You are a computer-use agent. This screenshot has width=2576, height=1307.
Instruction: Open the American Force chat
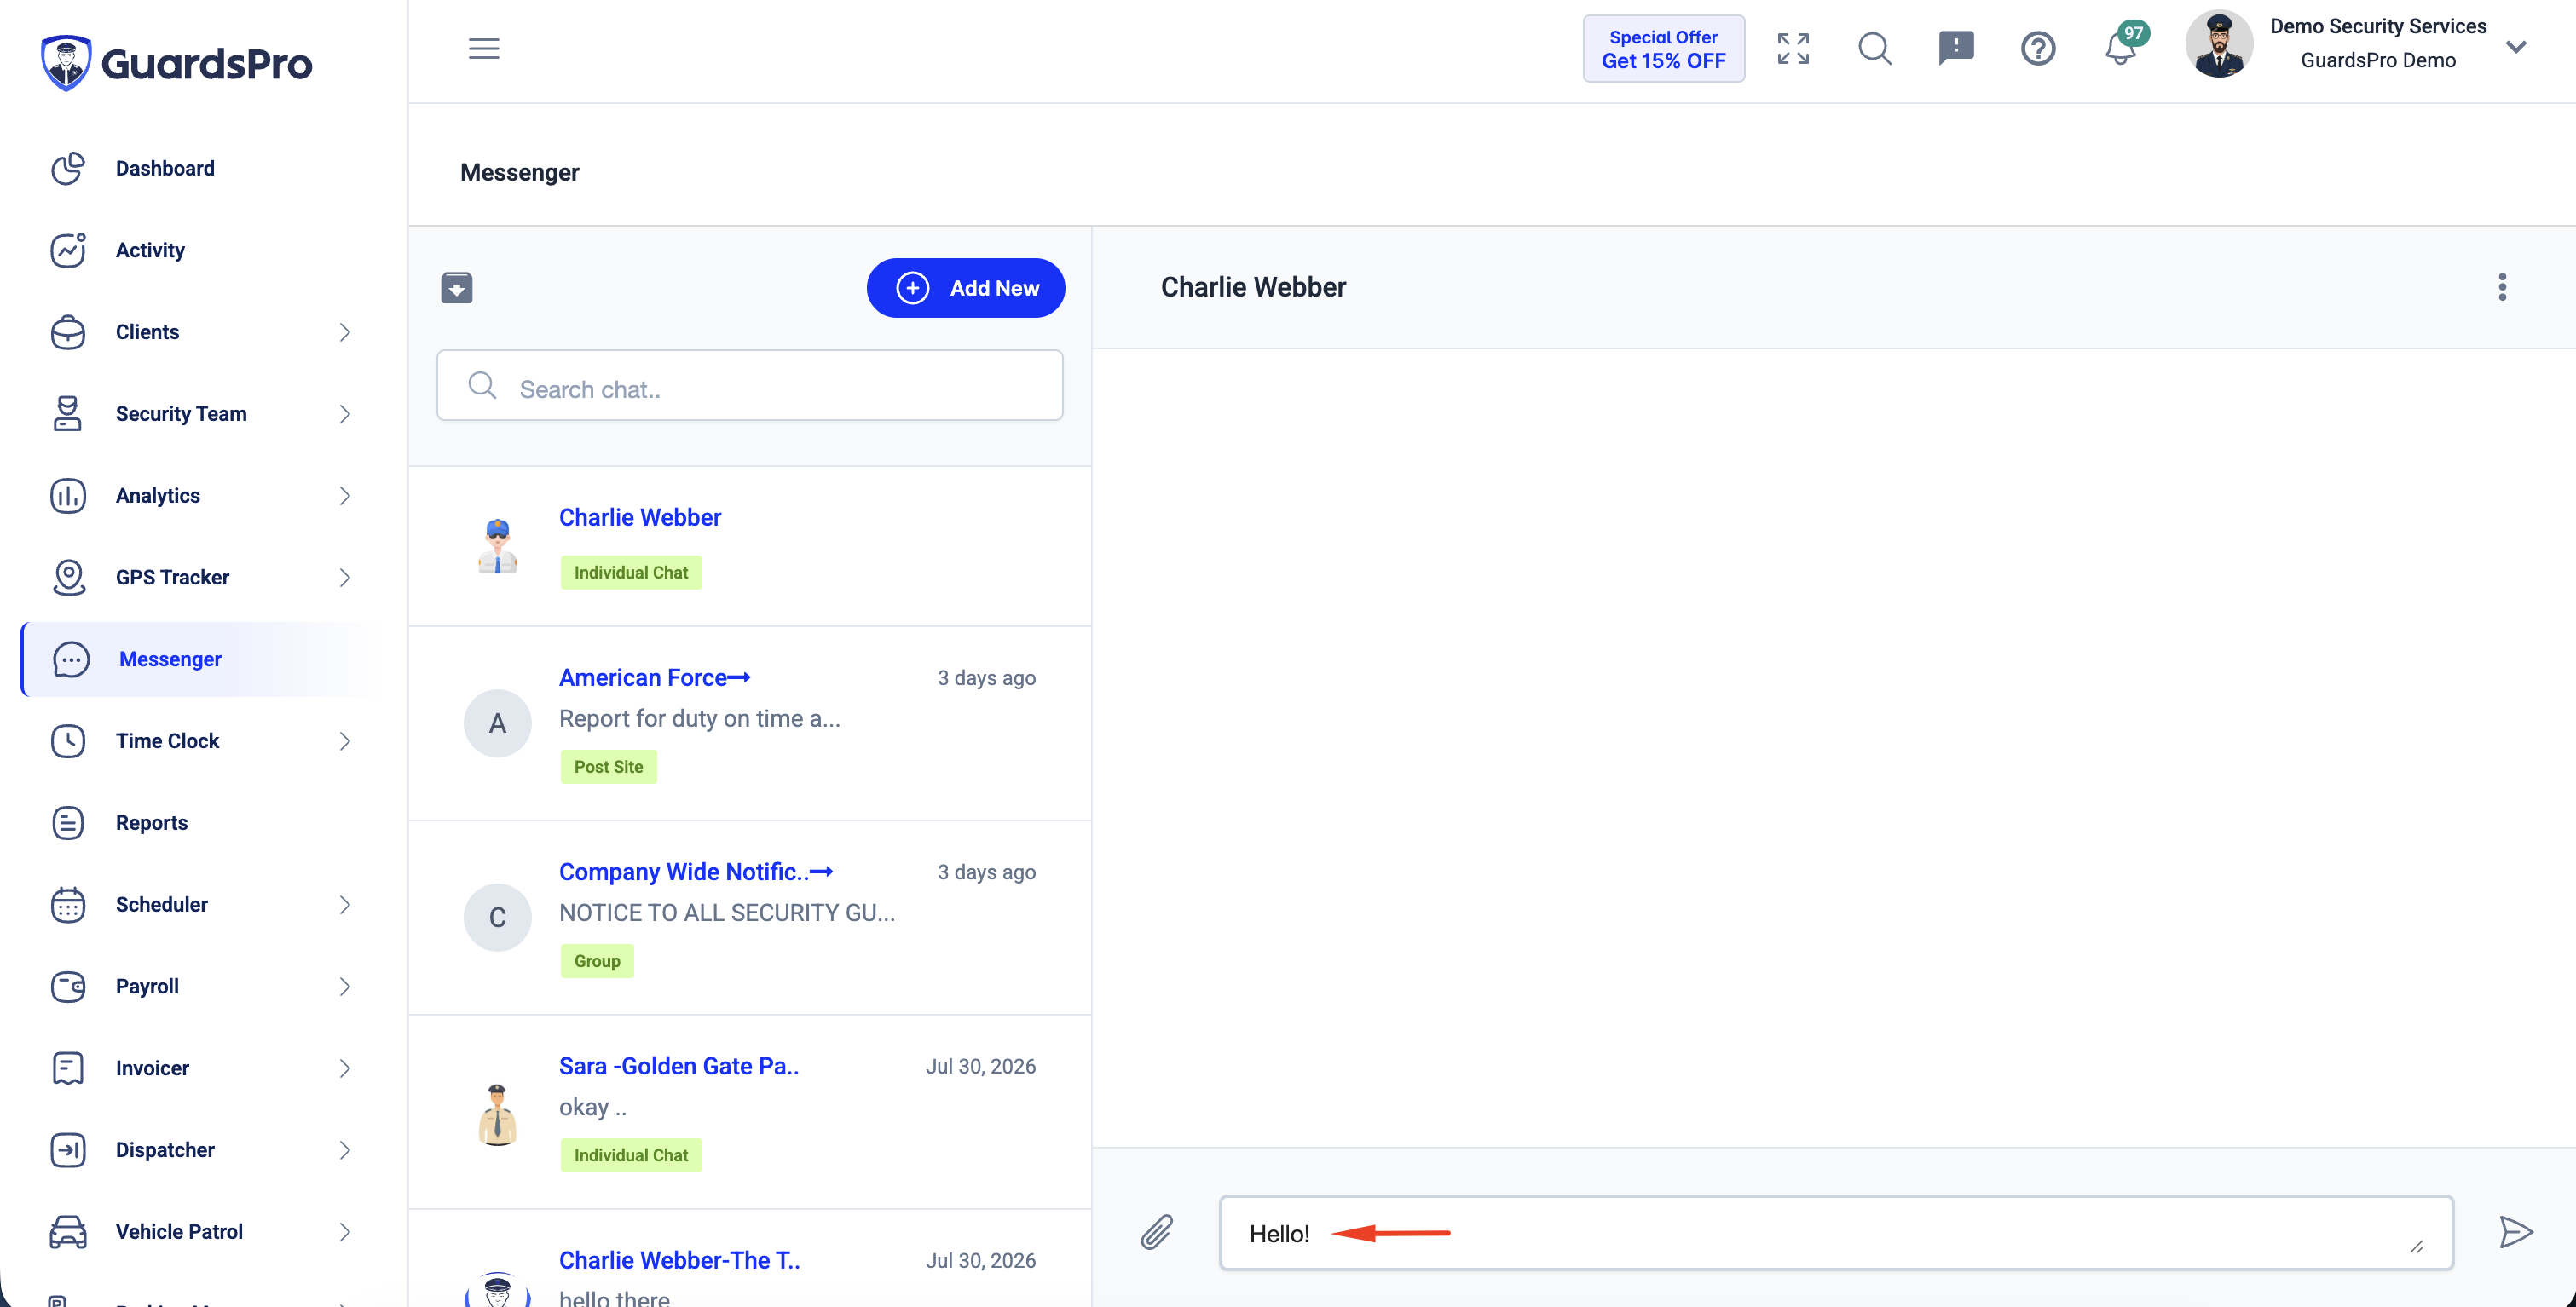[x=750, y=724]
